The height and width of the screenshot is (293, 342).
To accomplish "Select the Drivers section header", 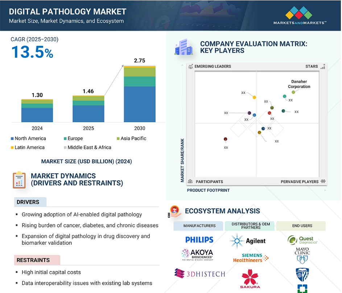I will pos(30,202).
